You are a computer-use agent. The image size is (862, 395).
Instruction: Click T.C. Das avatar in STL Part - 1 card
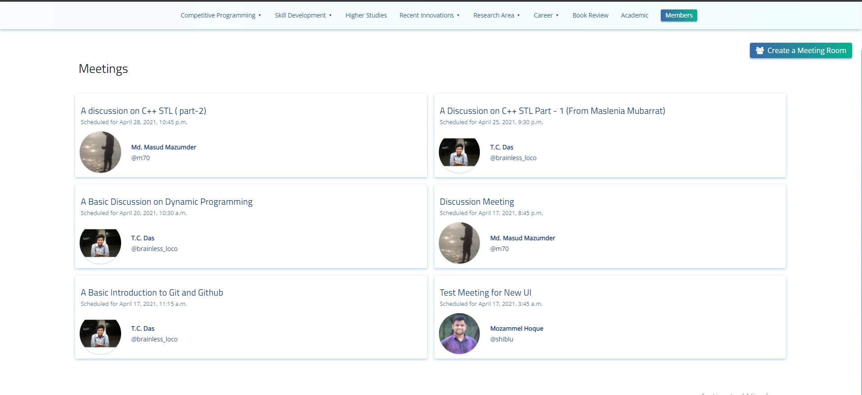click(459, 152)
